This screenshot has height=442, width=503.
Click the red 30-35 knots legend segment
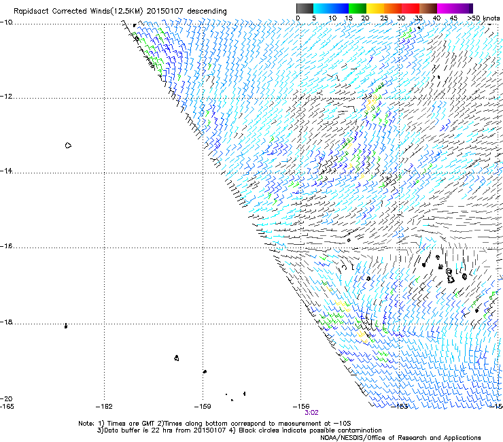pos(411,8)
